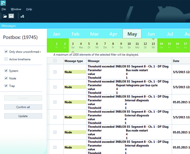
Task: Select day 17 So in the timeline
Action: click(x=185, y=45)
